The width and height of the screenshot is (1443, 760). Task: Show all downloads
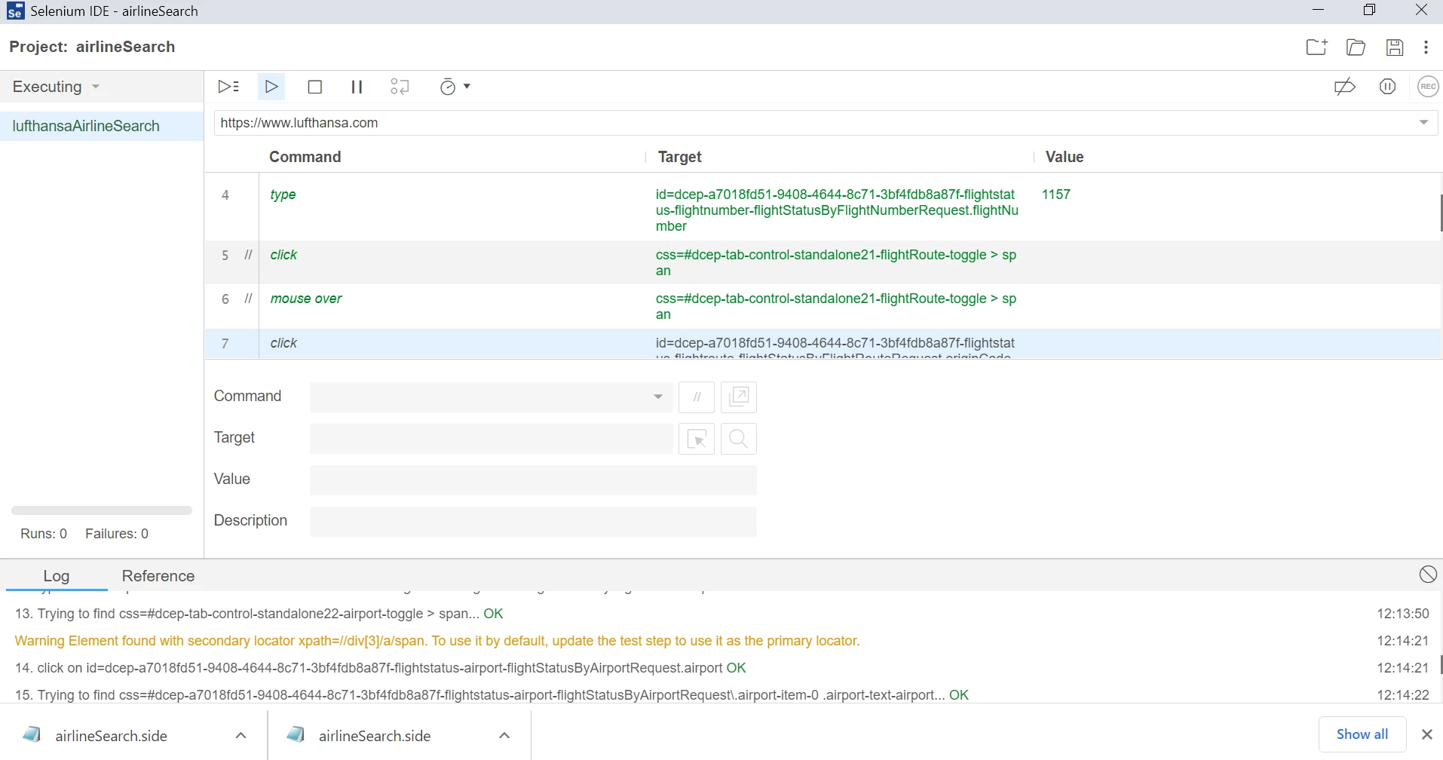pyautogui.click(x=1362, y=734)
